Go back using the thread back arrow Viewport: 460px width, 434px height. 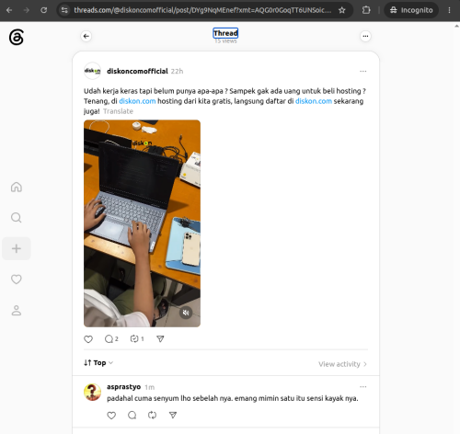[86, 36]
